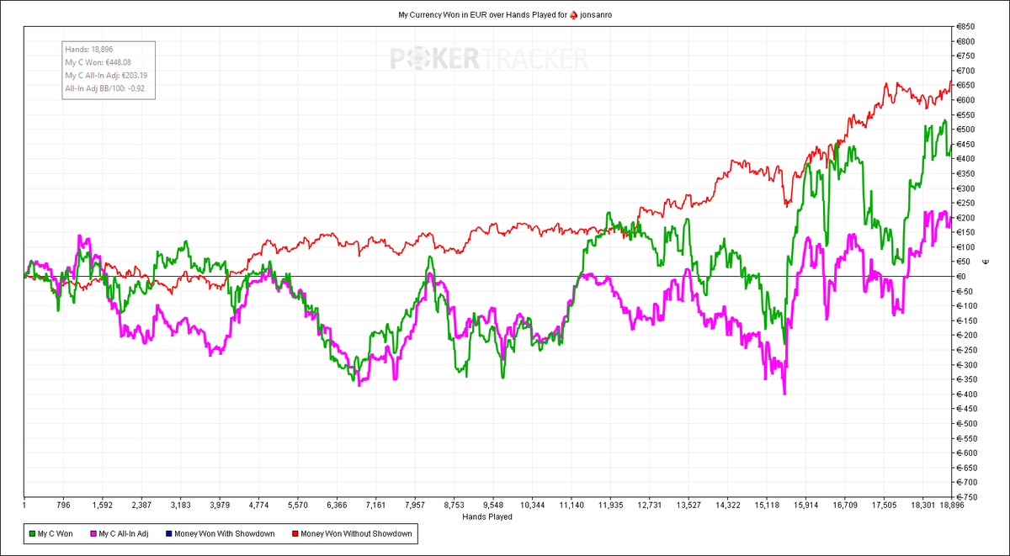
Task: Click the '€-400' label on the y-axis
Action: point(968,394)
